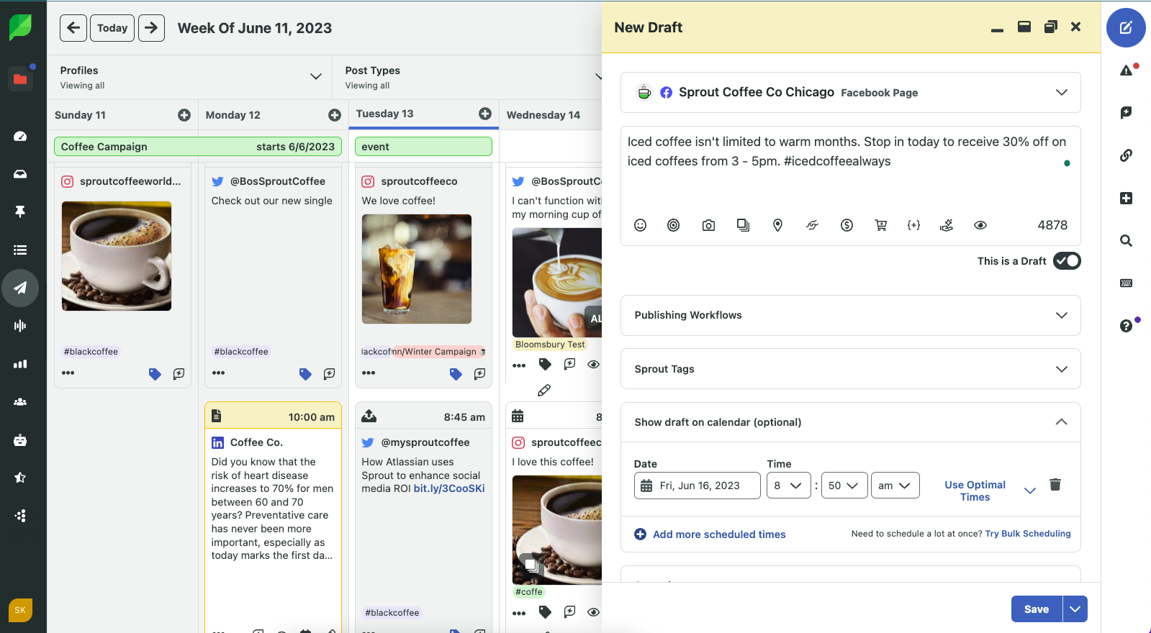Open the am/pm dropdown
1151x633 pixels.
click(895, 486)
